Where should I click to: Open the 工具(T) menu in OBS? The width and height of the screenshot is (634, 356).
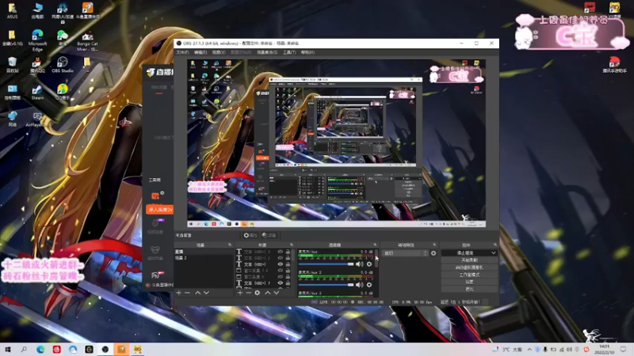click(x=289, y=52)
